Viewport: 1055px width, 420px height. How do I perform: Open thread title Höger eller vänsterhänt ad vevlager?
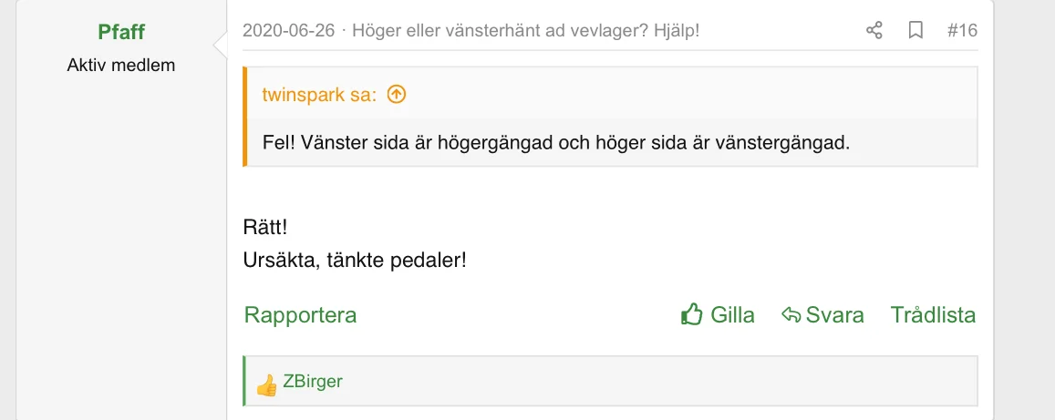(x=526, y=30)
